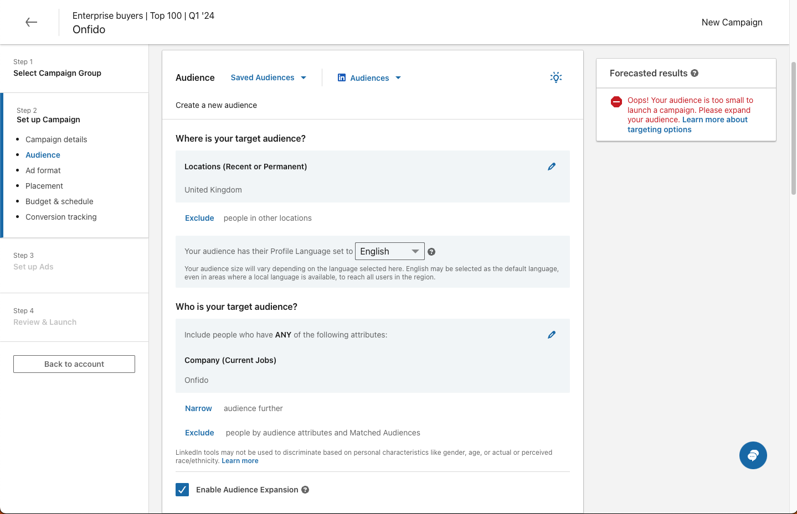Viewport: 797px width, 514px height.
Task: Open the chat support bubble
Action: point(753,455)
